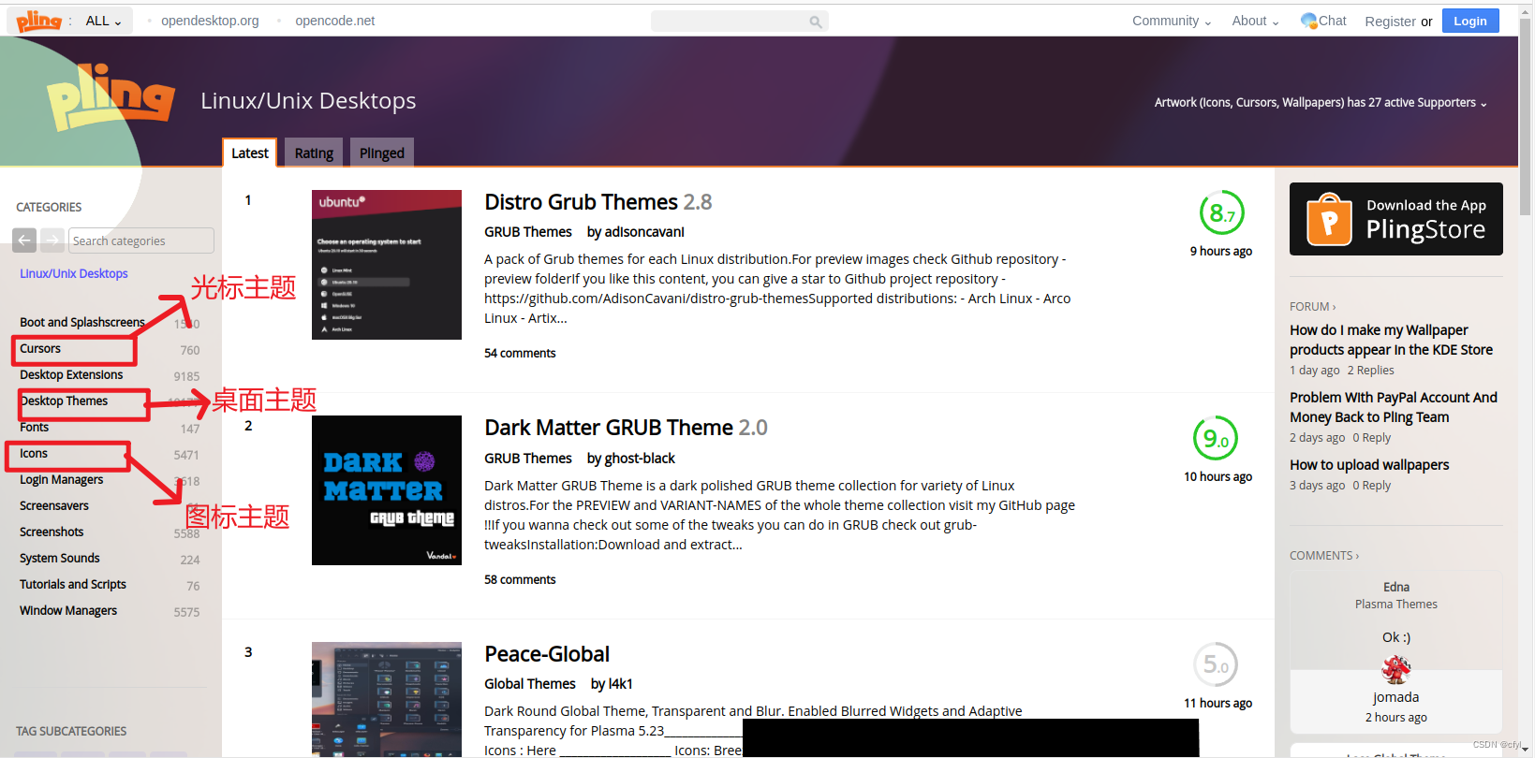Select the Login Managers category
The height and width of the screenshot is (758, 1535).
pos(62,479)
